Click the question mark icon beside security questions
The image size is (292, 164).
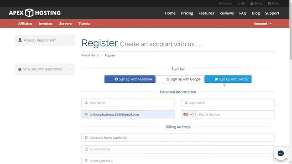20,69
